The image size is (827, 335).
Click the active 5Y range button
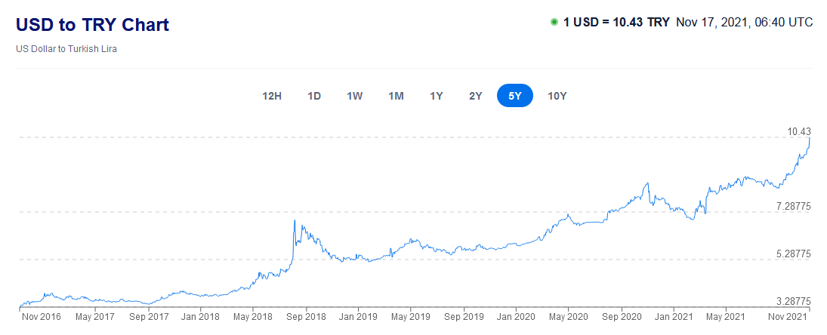click(515, 96)
